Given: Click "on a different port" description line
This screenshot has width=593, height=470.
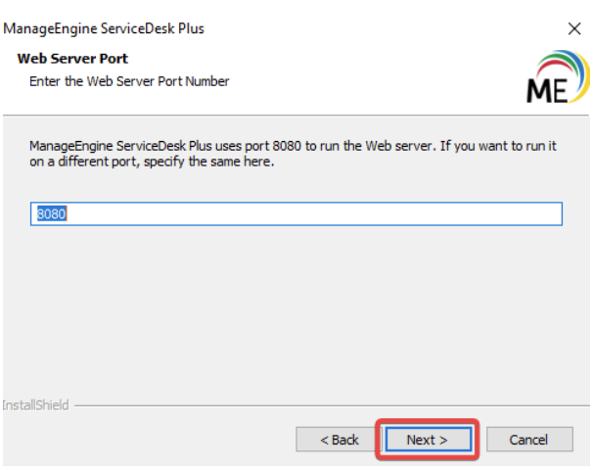Looking at the screenshot, I should click(x=152, y=163).
